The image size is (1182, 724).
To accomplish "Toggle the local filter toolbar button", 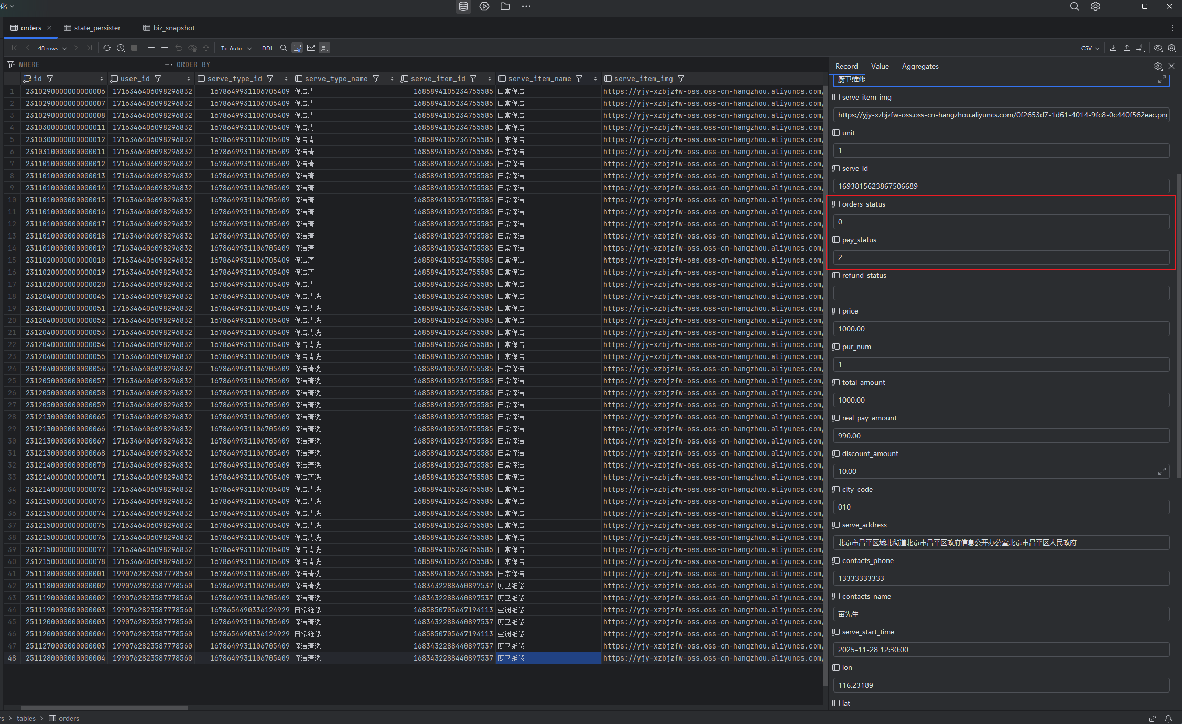I will pyautogui.click(x=297, y=48).
